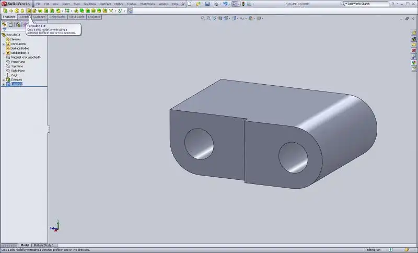
Task: Open the PropertyManager tab icon
Action: tap(11, 24)
